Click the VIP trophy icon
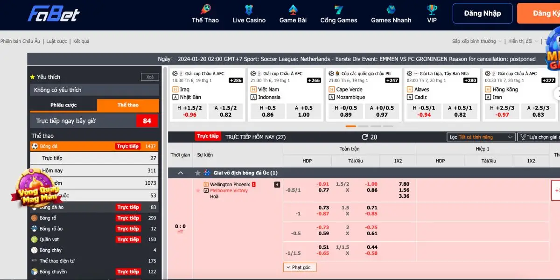 click(432, 9)
